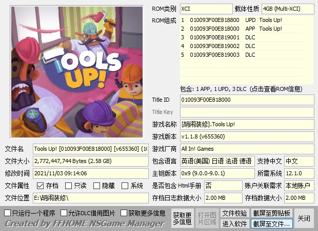
Task: Check the 隐藏 hidden attribute box
Action: pyautogui.click(x=96, y=186)
